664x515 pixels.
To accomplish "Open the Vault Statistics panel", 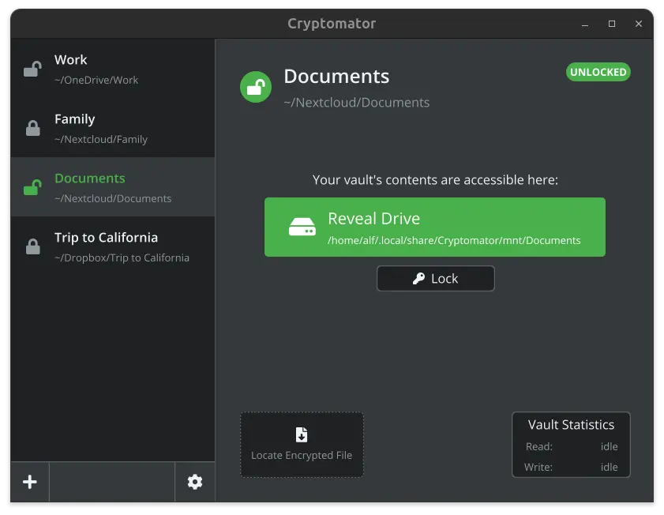I will coord(572,445).
